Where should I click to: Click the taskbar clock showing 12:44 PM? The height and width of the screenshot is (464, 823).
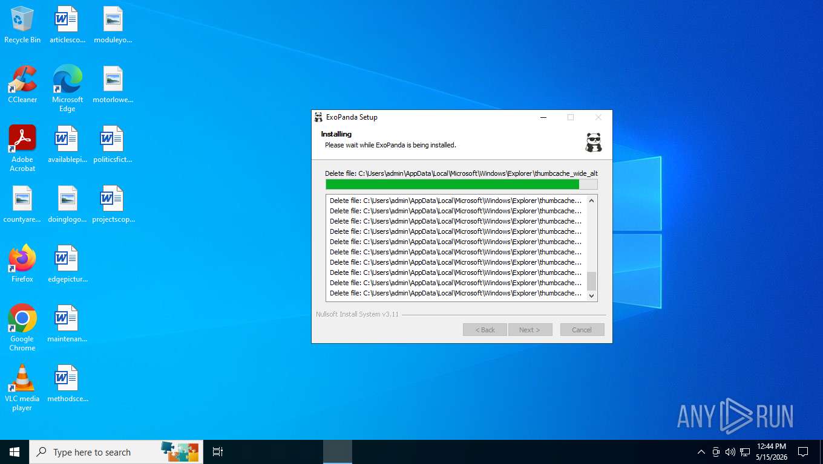(x=772, y=452)
